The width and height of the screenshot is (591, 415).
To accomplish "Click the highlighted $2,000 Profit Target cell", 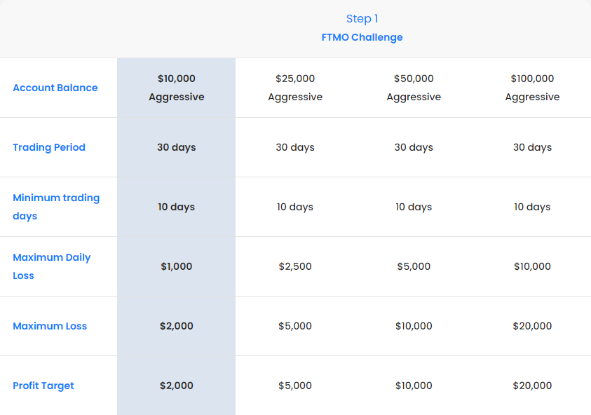I will 177,386.
